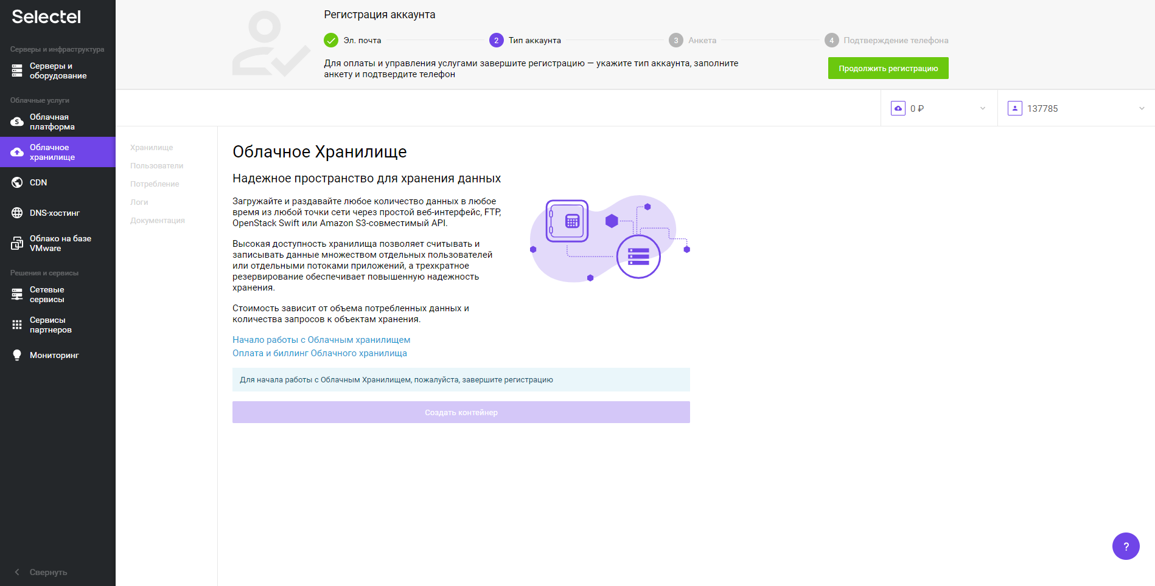Open Облако на базе VMware
The height and width of the screenshot is (586, 1155).
coord(58,243)
